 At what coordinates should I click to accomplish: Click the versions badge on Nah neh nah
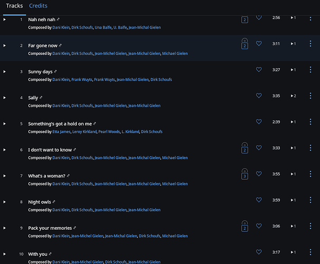[x=244, y=20]
